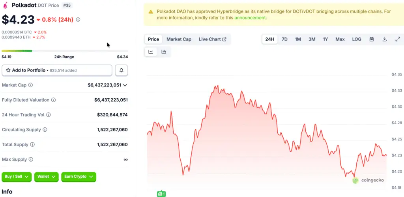Click the 24h Range price bar
Screen dimensions: 404x197
point(65,51)
